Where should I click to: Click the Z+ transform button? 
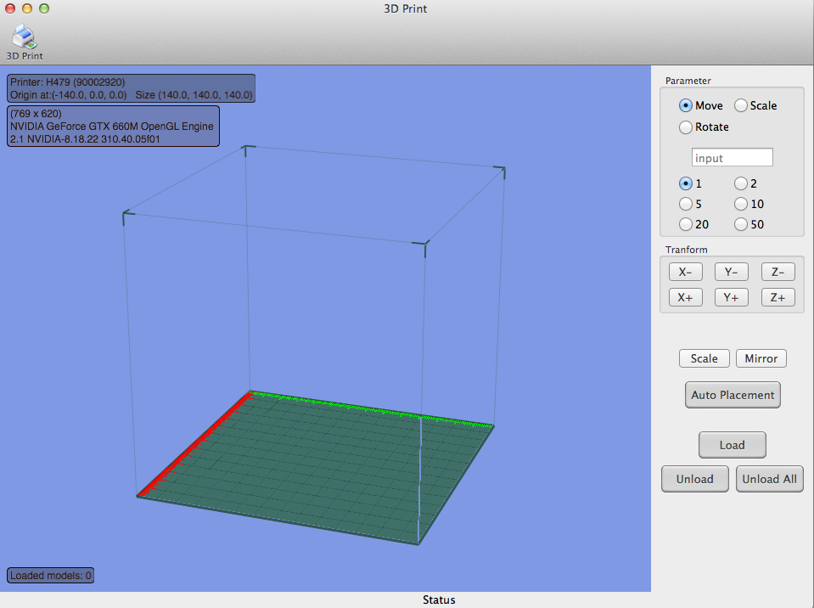coord(778,297)
